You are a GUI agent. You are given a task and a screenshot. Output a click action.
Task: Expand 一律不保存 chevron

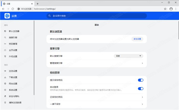point(142,104)
